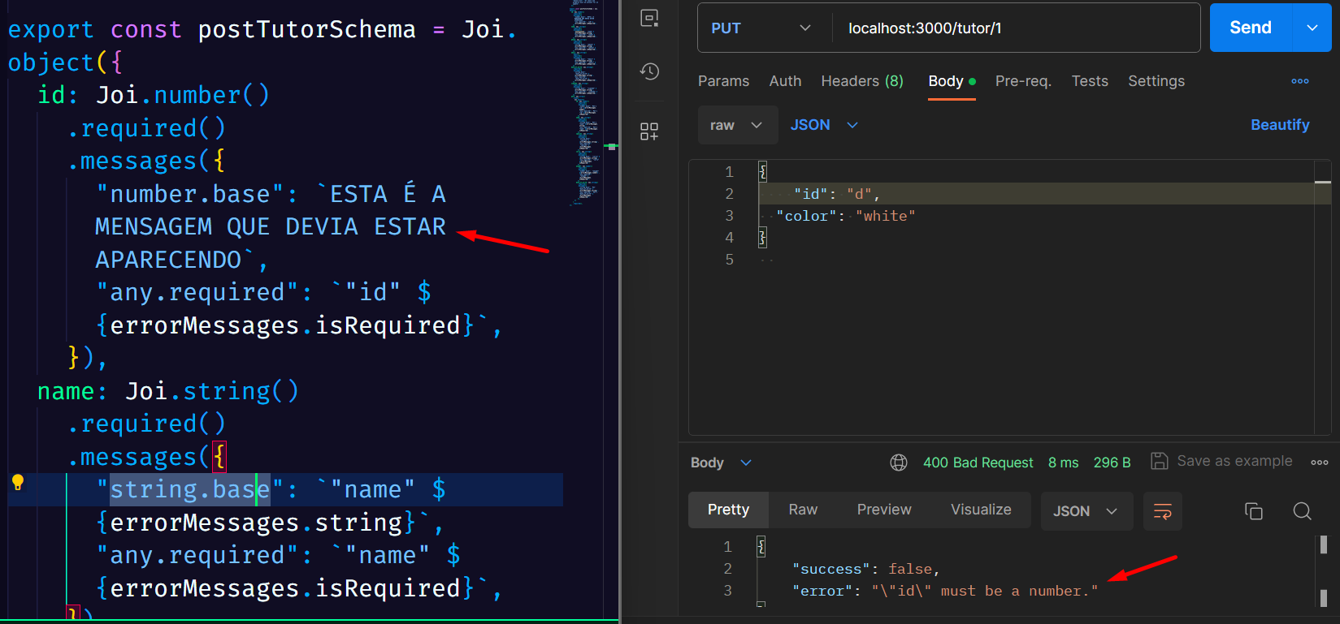Open the response options three-dots menu
The width and height of the screenshot is (1340, 624).
1320,463
